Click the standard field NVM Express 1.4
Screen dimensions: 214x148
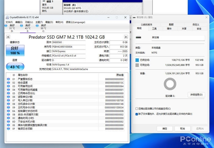click(90, 65)
